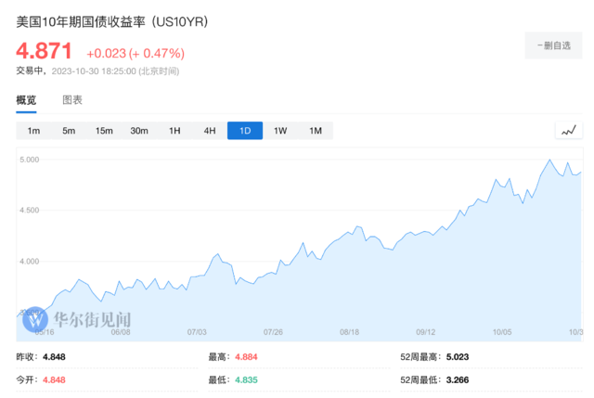Select the 1m interval
Screen dimensions: 594x398
[33, 131]
